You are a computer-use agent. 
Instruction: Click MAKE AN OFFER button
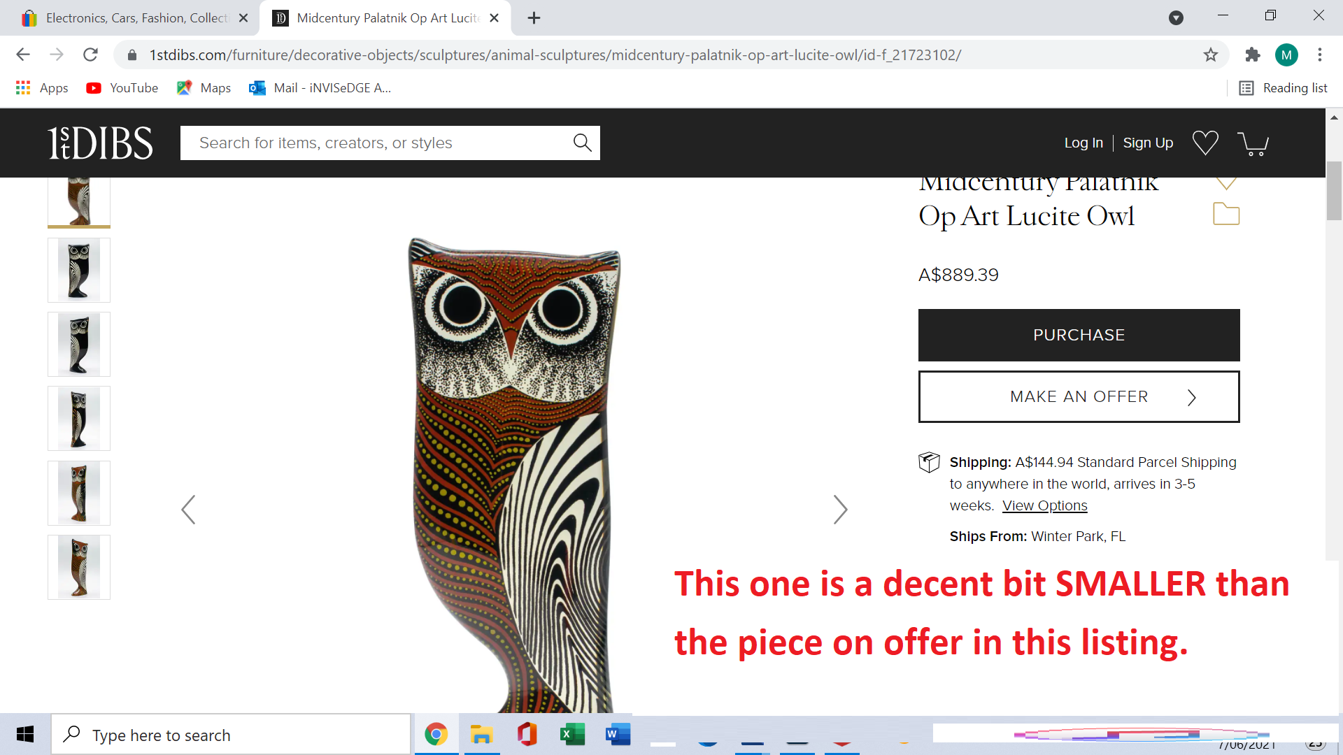[x=1079, y=396]
